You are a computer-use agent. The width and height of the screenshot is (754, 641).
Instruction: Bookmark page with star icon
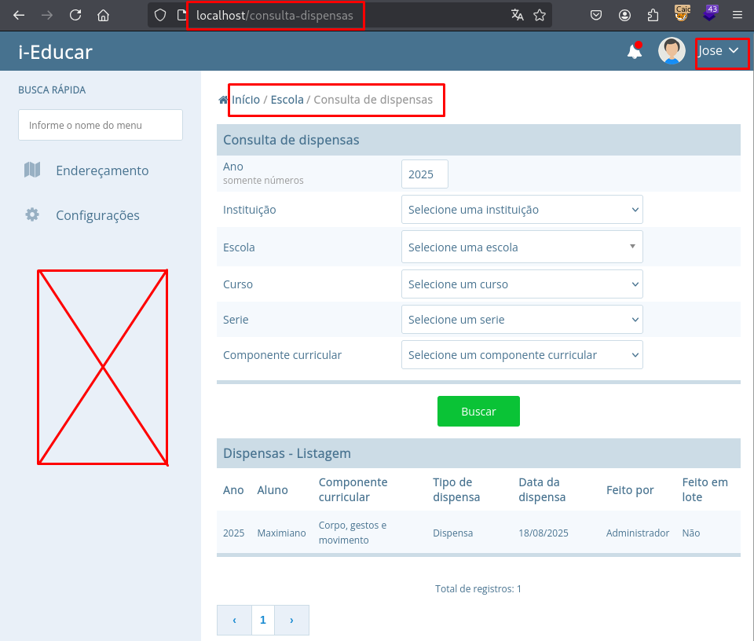540,15
